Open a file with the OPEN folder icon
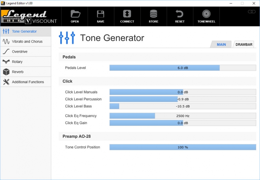This screenshot has width=260, height=180. coord(75,14)
